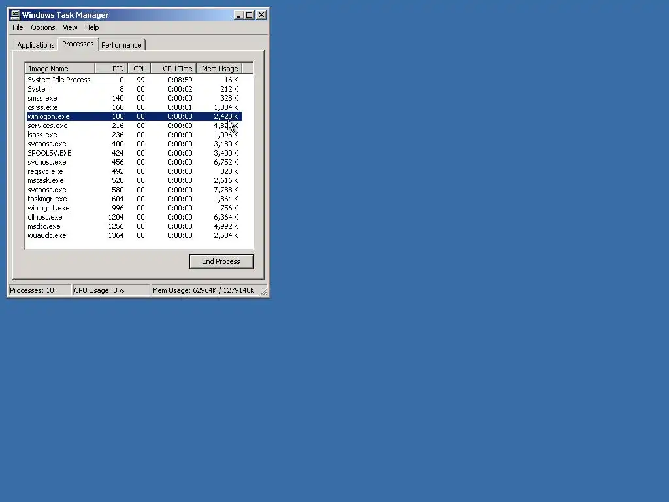The height and width of the screenshot is (502, 669).
Task: Switch to the Performance tab
Action: pos(121,45)
